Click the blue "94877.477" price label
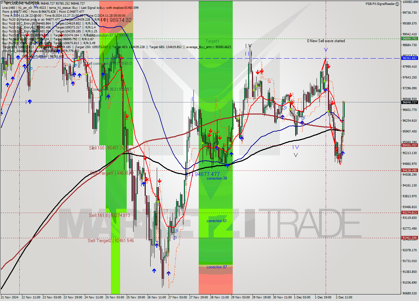 click(x=207, y=174)
